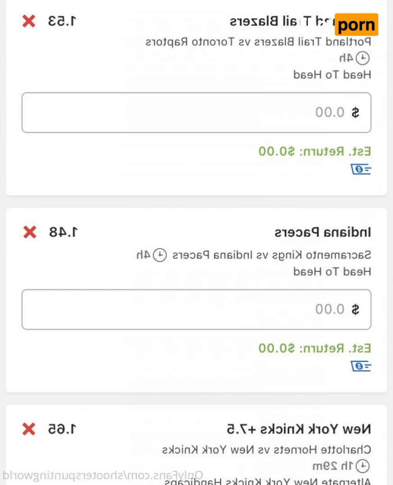Open Charlotte Hornets vs New York Knicks match
This screenshot has height=485, width=393.
(x=266, y=449)
